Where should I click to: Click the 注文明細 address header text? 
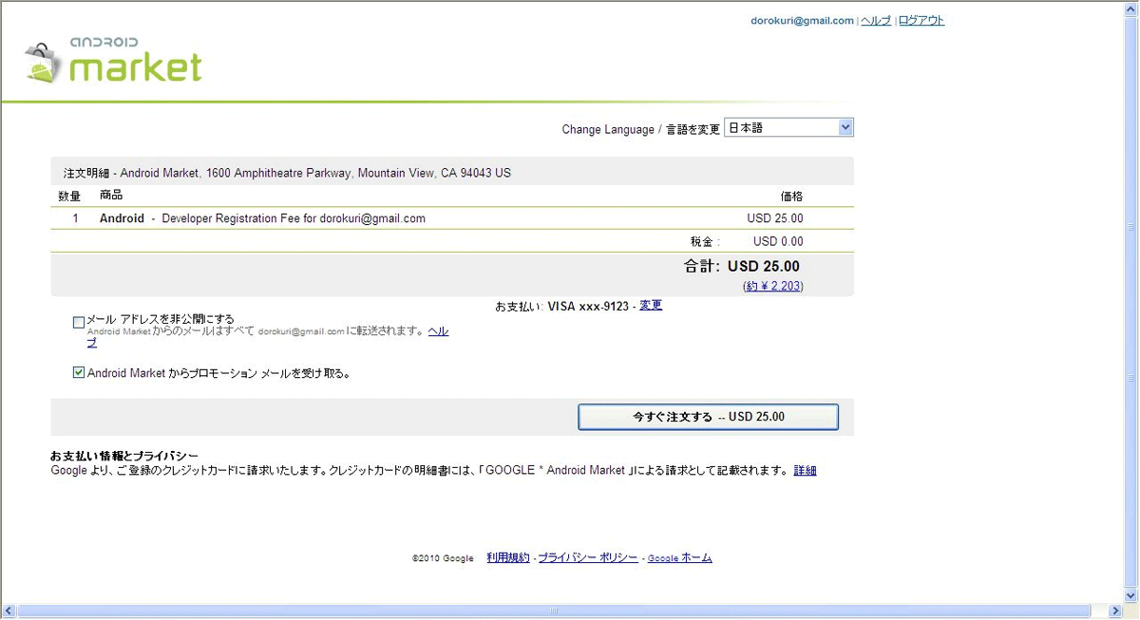(287, 174)
